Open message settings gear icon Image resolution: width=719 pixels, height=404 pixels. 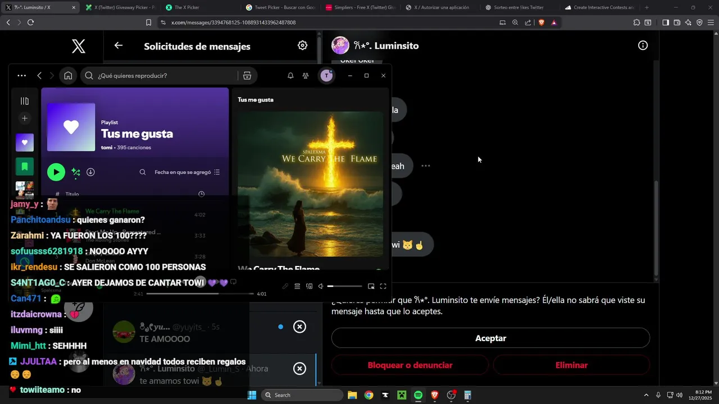303,45
